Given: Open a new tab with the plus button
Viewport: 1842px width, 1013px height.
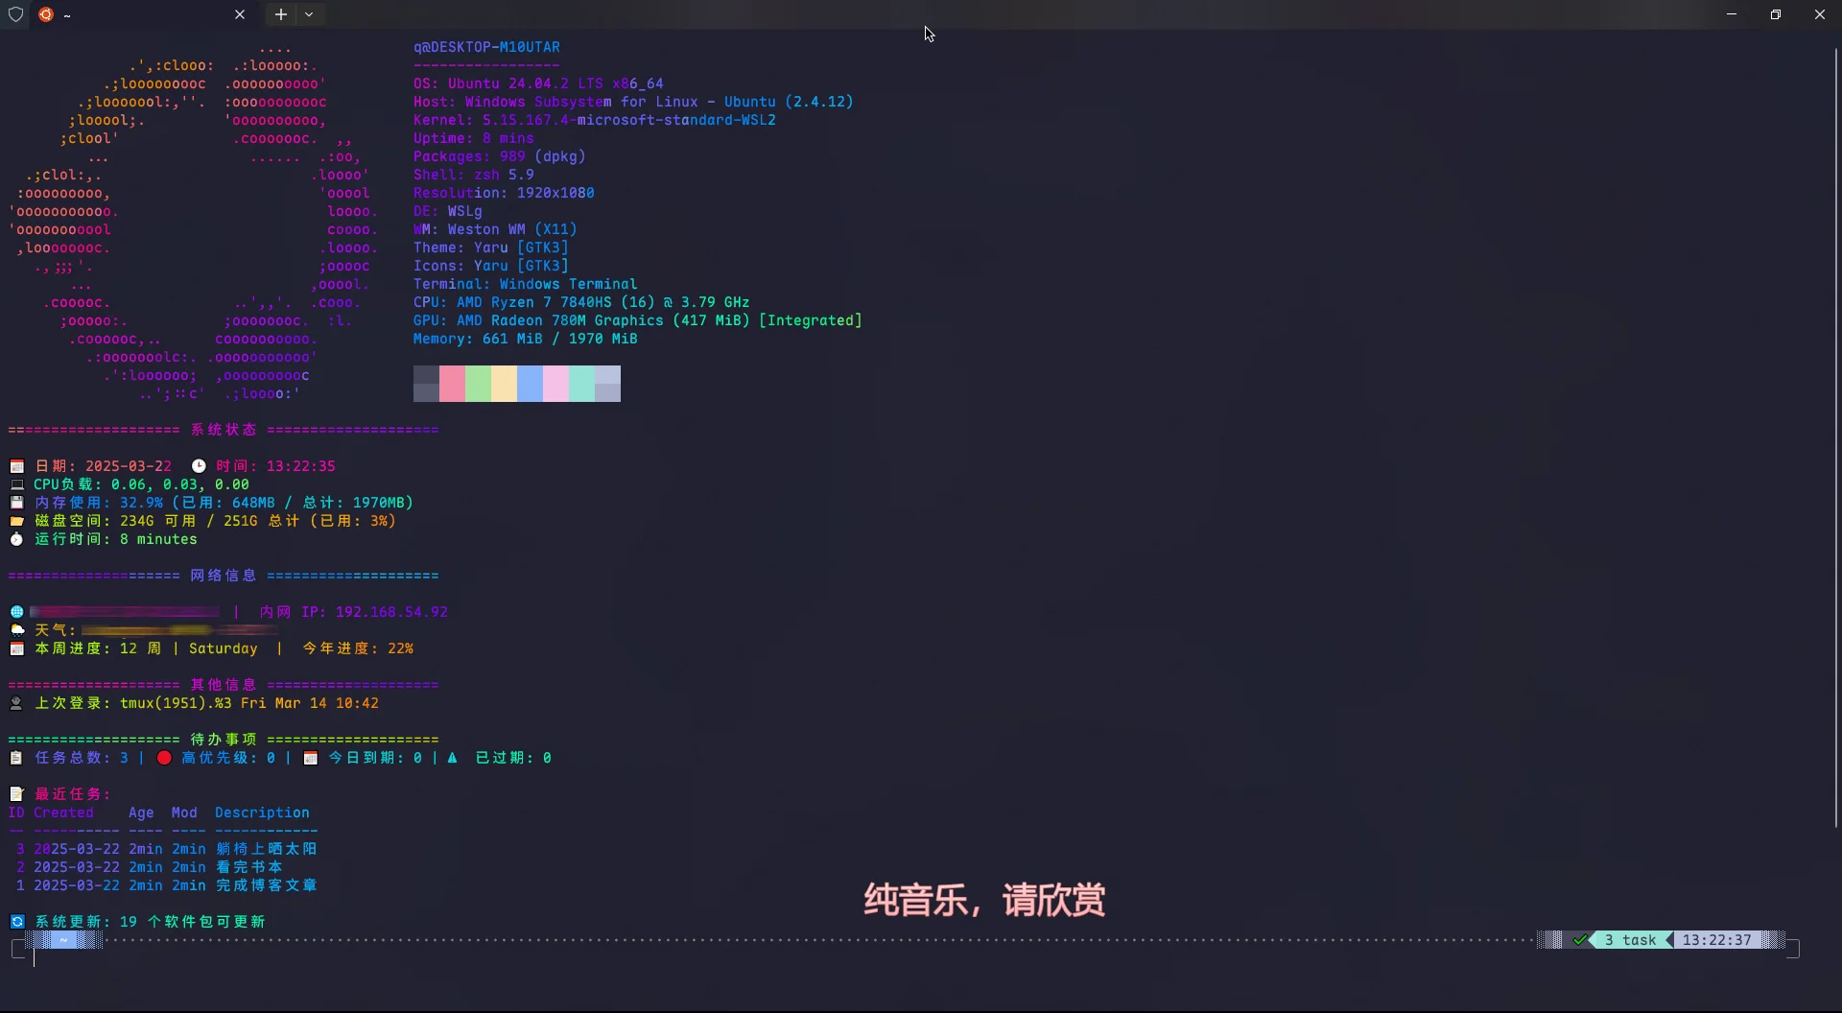Looking at the screenshot, I should (280, 14).
